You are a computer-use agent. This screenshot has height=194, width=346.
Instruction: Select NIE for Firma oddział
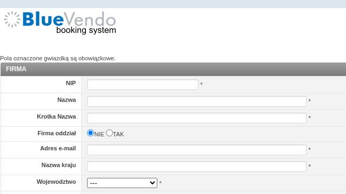click(90, 133)
